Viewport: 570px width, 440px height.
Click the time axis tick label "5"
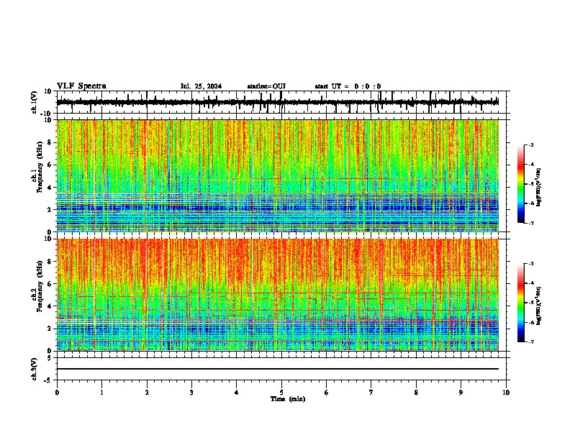click(x=281, y=393)
